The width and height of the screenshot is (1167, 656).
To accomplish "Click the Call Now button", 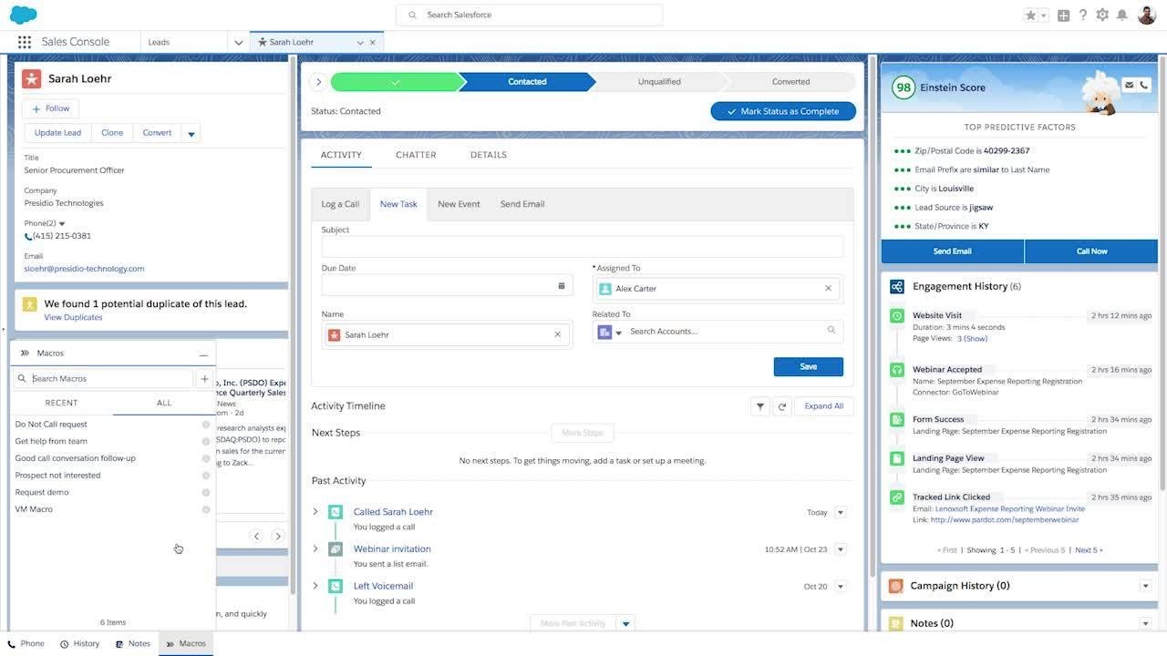I will pos(1091,251).
